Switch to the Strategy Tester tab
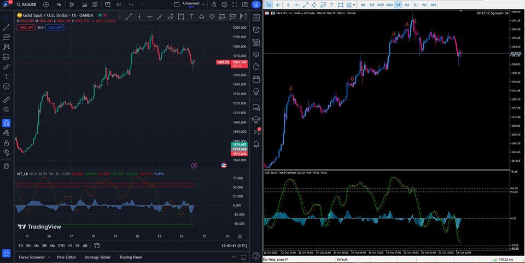This screenshot has width=525, height=263. [97, 257]
